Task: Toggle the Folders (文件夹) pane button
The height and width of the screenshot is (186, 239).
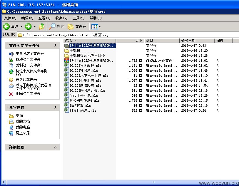Action: point(77,26)
